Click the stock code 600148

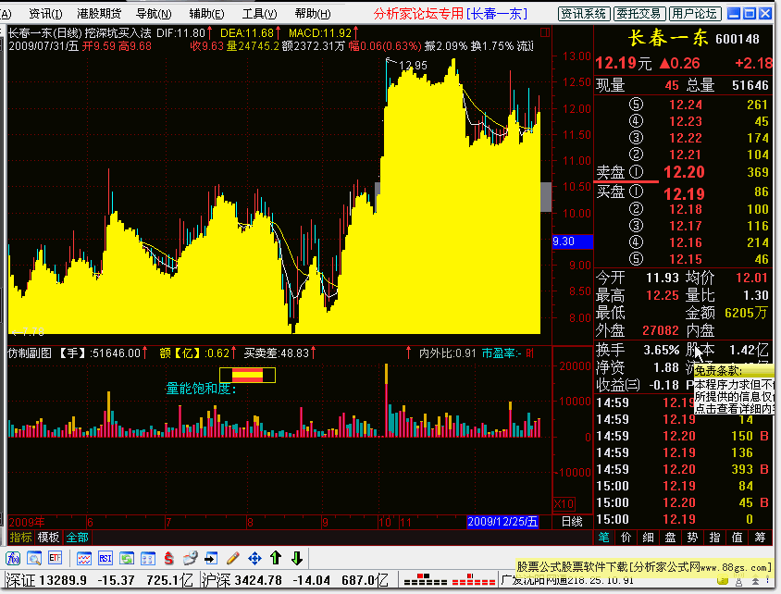coord(738,39)
